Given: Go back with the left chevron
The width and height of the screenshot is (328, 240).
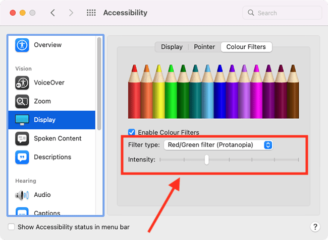Looking at the screenshot, I should pyautogui.click(x=52, y=13).
